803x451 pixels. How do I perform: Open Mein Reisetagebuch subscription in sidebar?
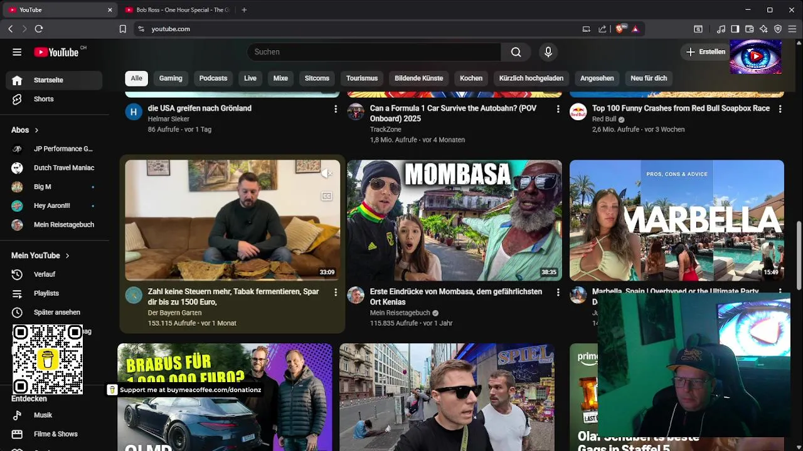(x=54, y=224)
